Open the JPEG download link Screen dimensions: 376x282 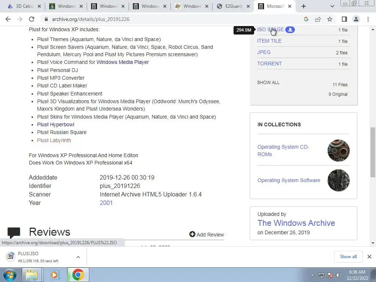(x=264, y=52)
